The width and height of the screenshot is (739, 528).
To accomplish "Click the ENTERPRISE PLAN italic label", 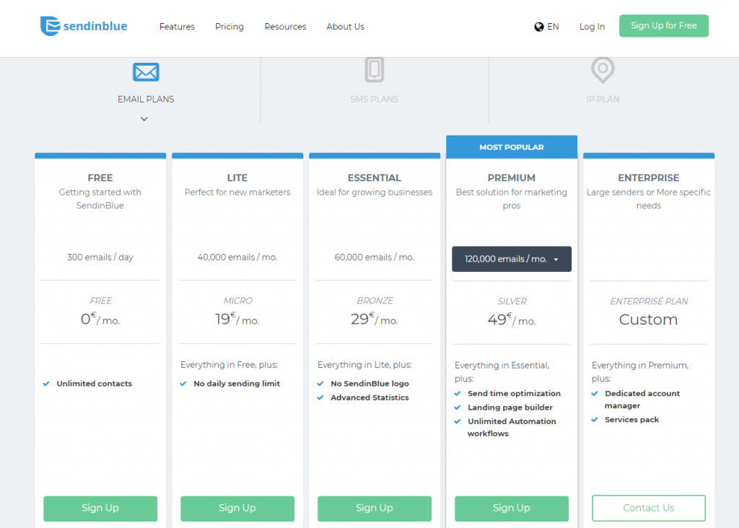I will pyautogui.click(x=649, y=301).
